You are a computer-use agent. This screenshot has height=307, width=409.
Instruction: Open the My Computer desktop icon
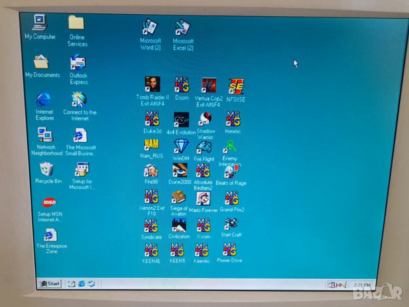40,24
